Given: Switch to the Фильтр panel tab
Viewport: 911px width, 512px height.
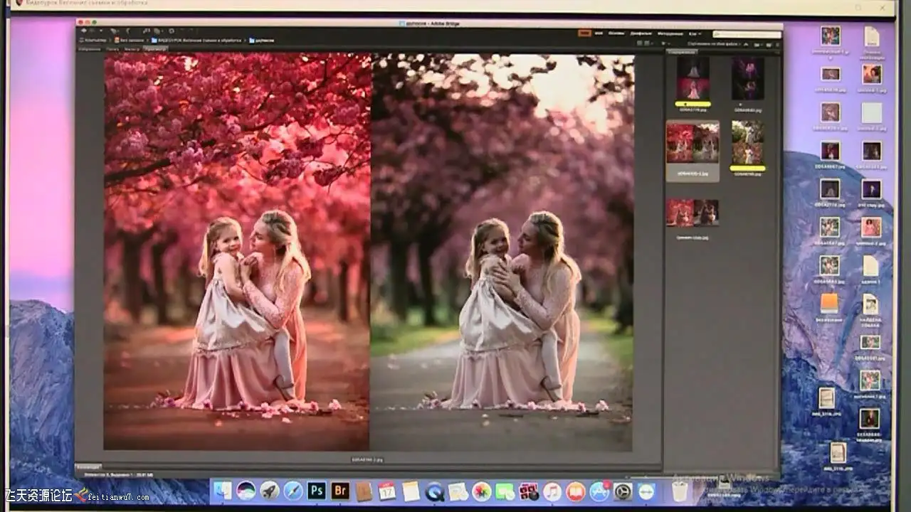Looking at the screenshot, I should pos(132,49).
